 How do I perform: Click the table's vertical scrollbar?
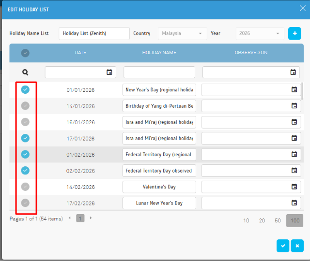pos(302,92)
